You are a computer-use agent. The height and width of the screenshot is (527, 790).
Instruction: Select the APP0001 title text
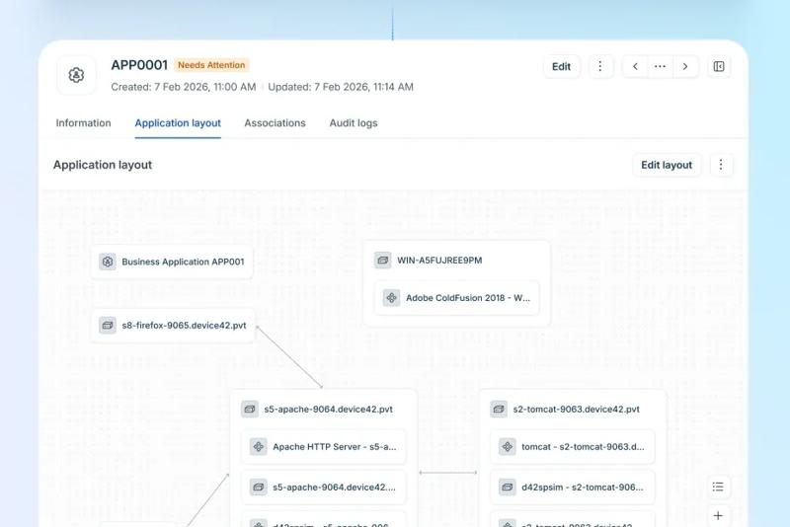pyautogui.click(x=139, y=65)
